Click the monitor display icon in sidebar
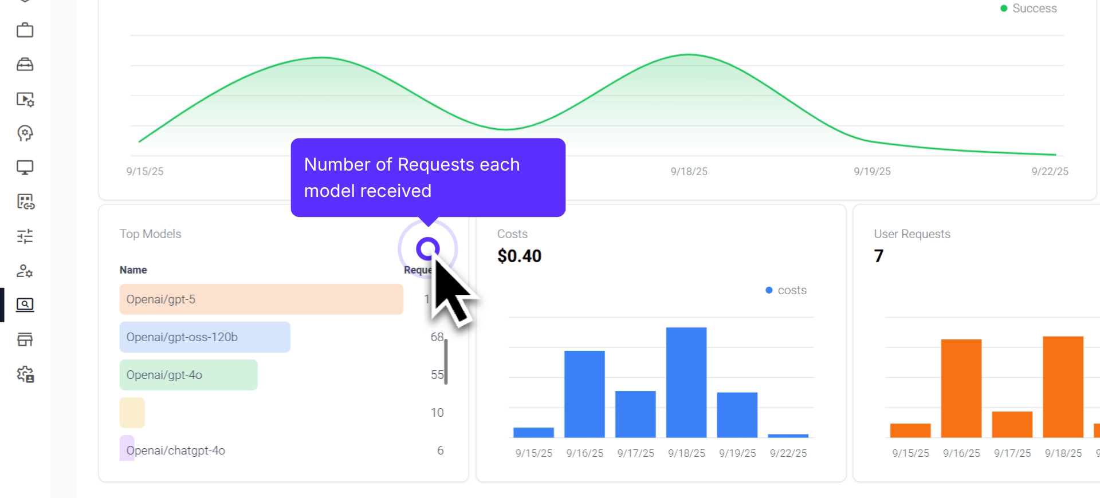 (x=25, y=168)
